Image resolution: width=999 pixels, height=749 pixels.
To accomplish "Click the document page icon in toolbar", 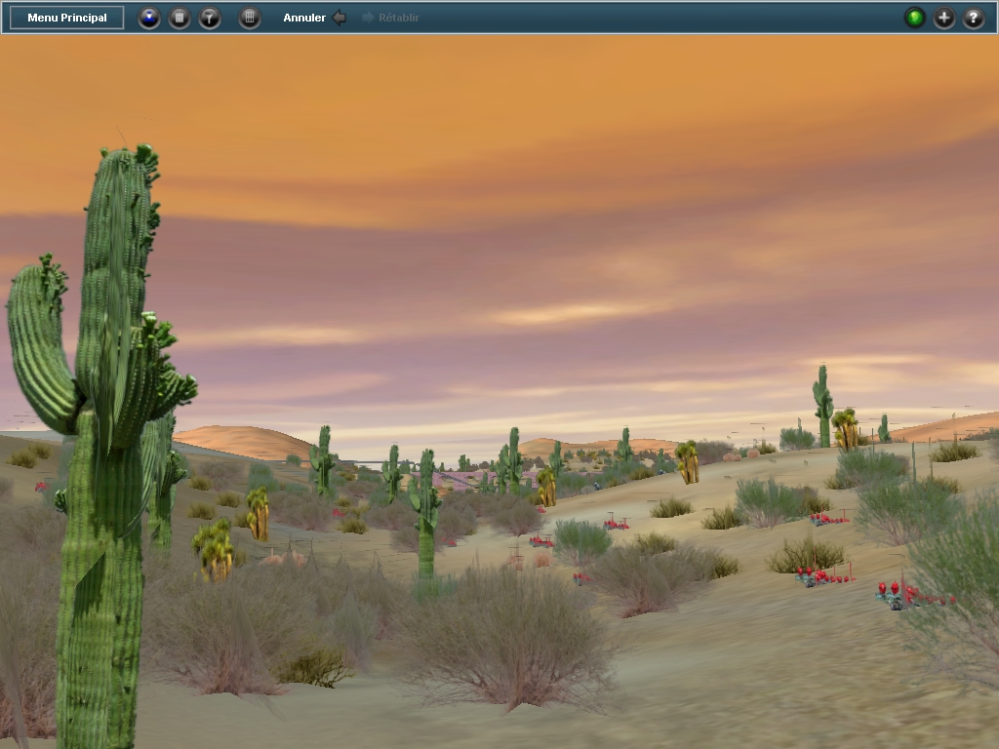I will pyautogui.click(x=180, y=18).
